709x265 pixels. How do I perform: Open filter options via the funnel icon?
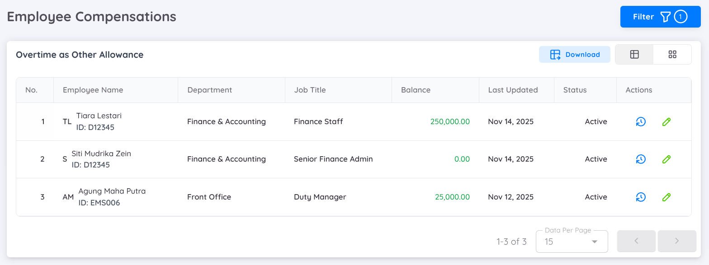[x=665, y=16]
